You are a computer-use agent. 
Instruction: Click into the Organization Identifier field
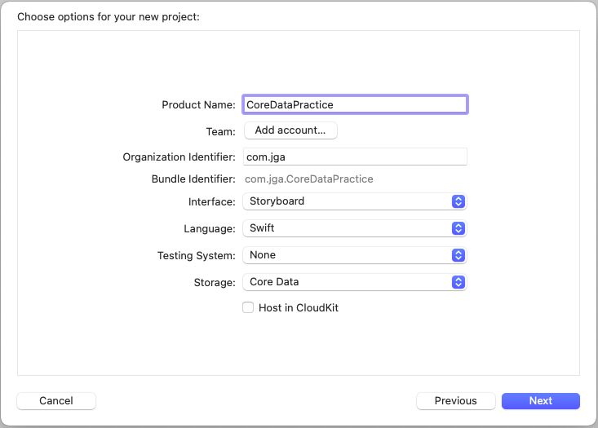pos(355,157)
